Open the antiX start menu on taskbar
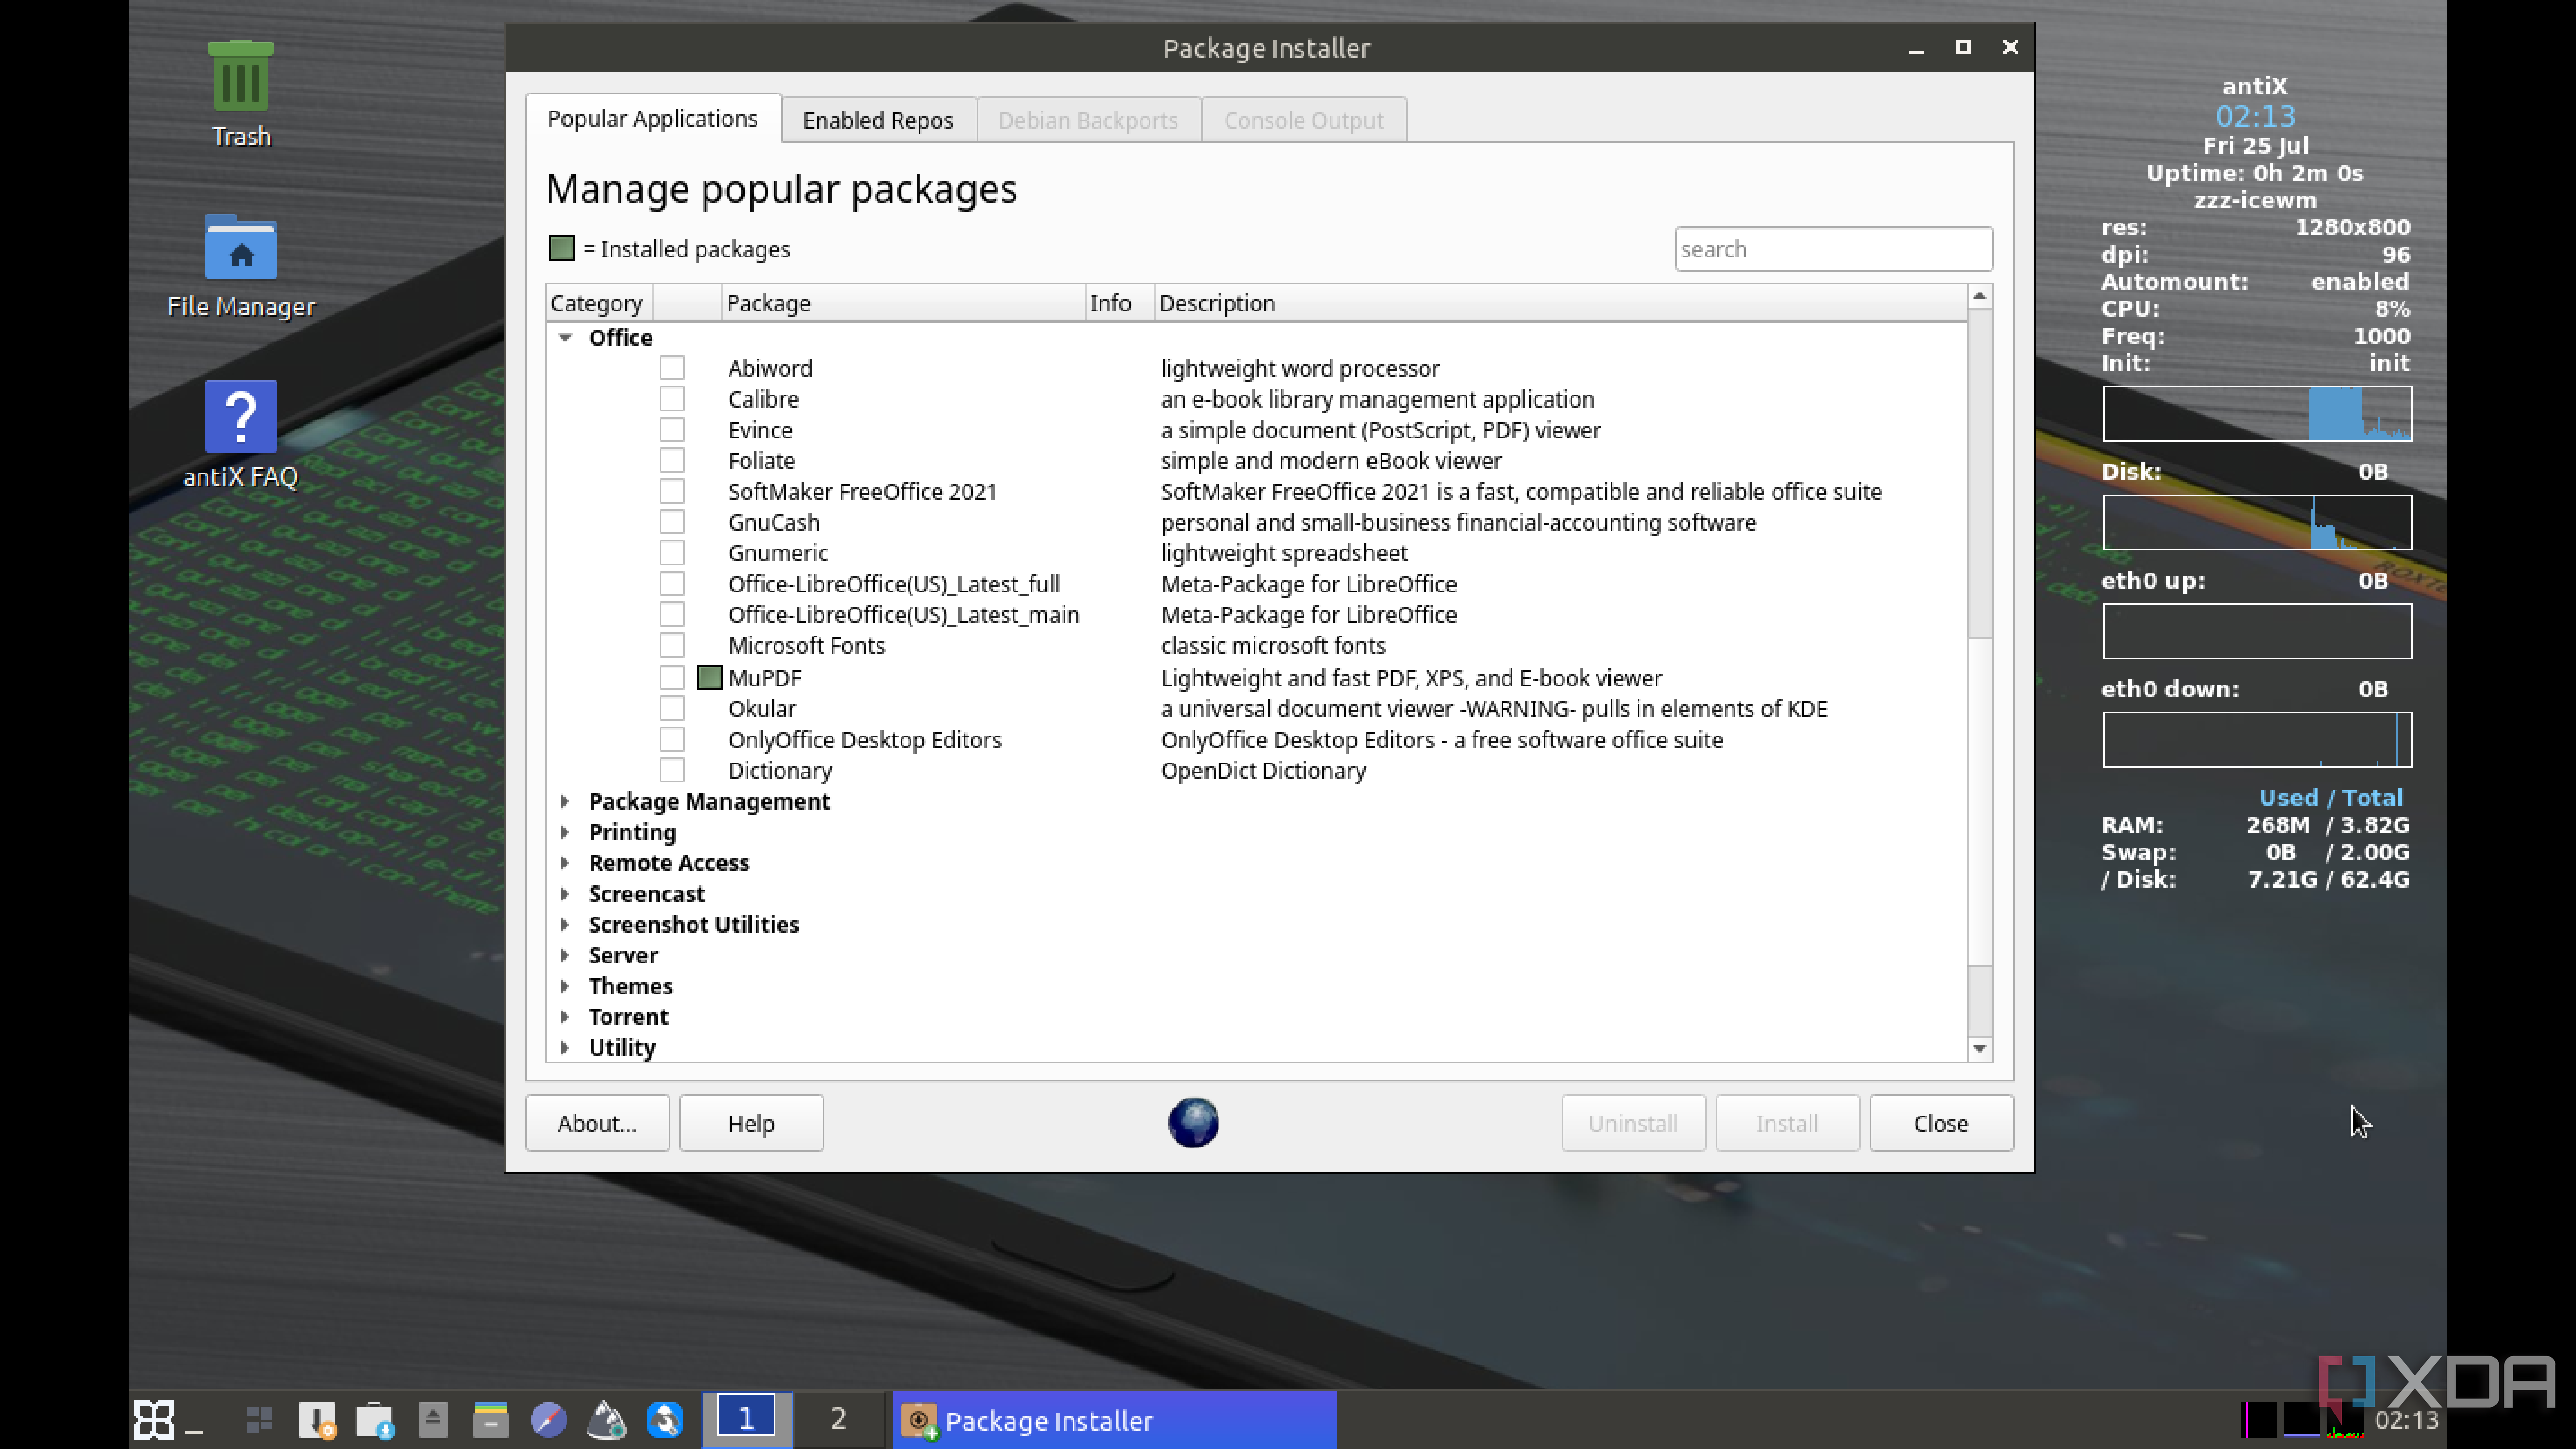2576x1449 pixels. [154, 1419]
